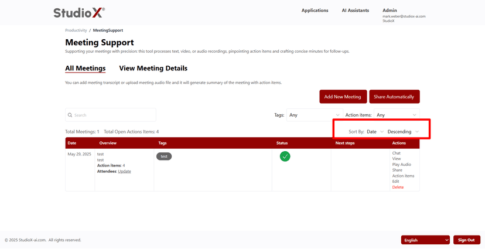
Task: Click the red Delete action link
Action: coord(398,187)
